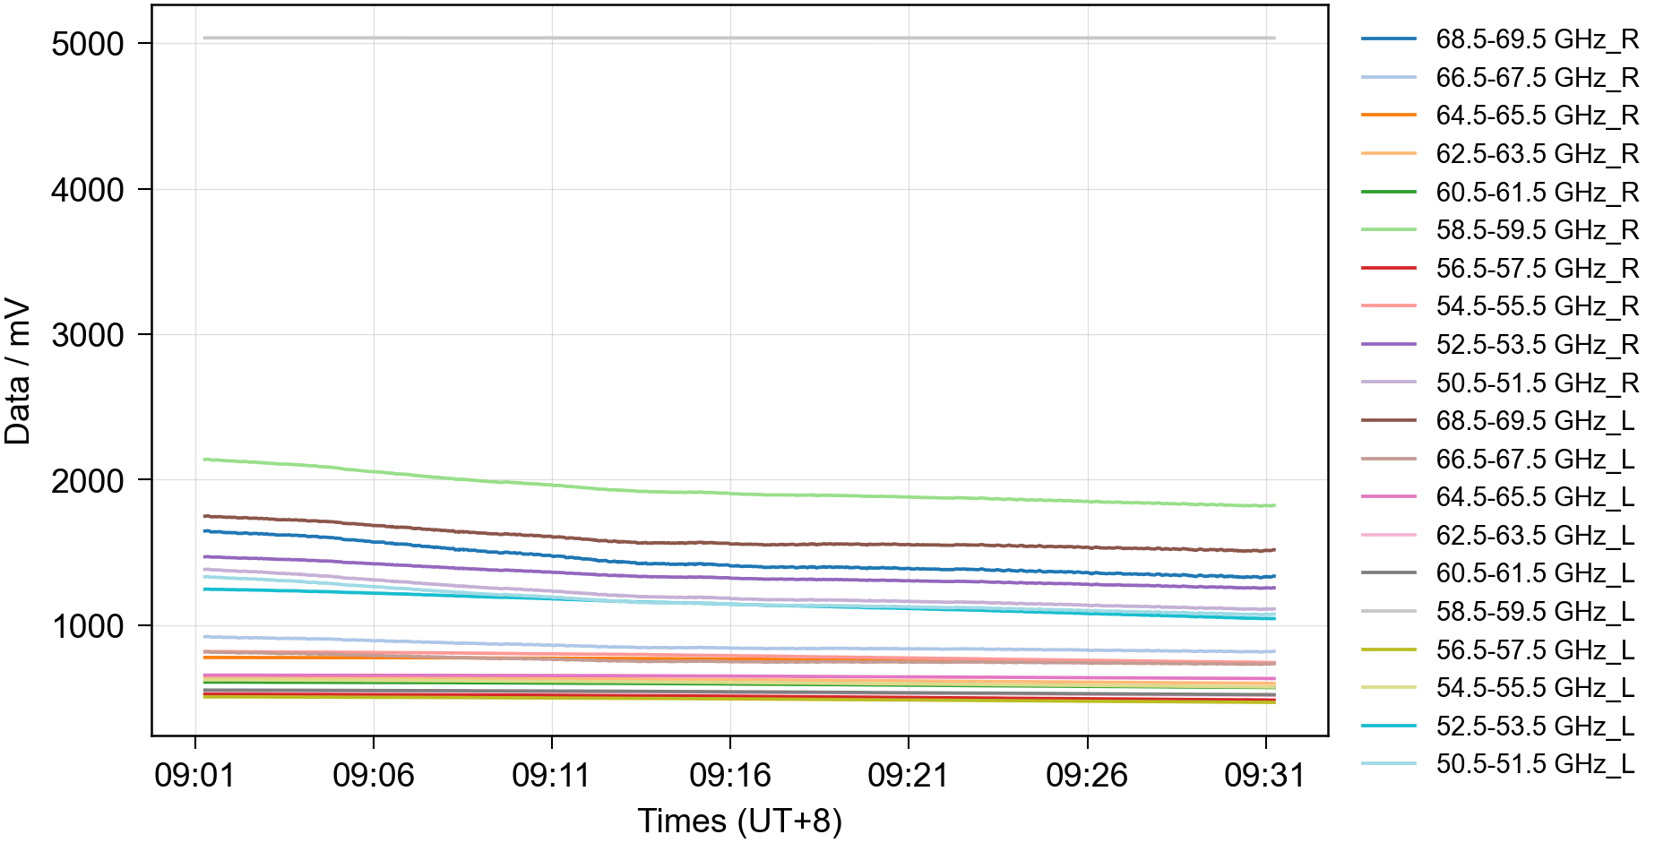Click the 09:16 x-axis tick label
Screen dimensions: 1655x843
coord(729,775)
